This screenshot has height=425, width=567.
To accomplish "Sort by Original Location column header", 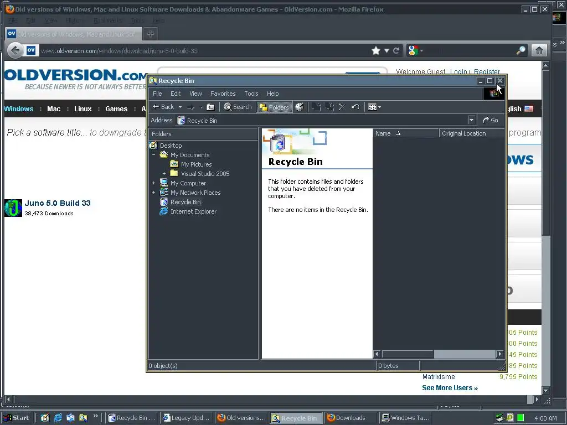I will click(471, 133).
